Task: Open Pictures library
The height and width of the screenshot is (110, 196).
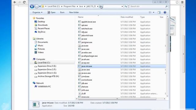Action: click(x=41, y=49)
